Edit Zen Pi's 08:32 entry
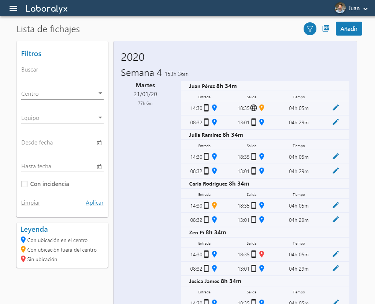 click(336, 268)
